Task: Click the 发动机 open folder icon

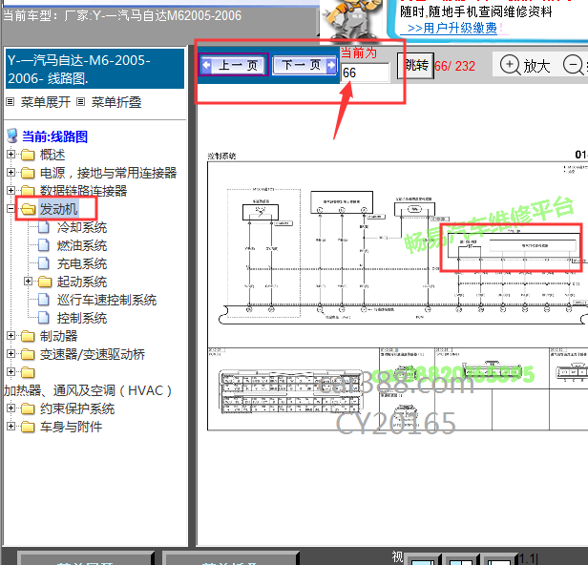Action: point(28,209)
